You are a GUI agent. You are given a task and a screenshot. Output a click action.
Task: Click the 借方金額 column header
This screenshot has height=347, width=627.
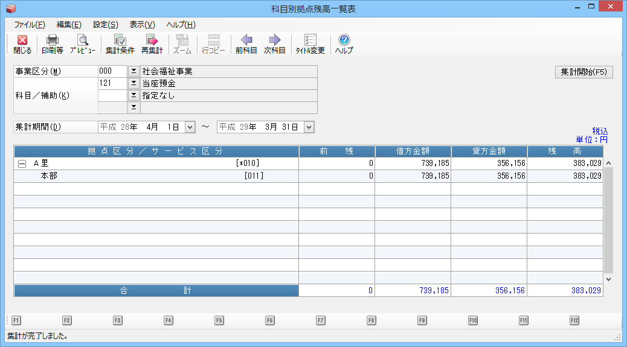tap(413, 151)
